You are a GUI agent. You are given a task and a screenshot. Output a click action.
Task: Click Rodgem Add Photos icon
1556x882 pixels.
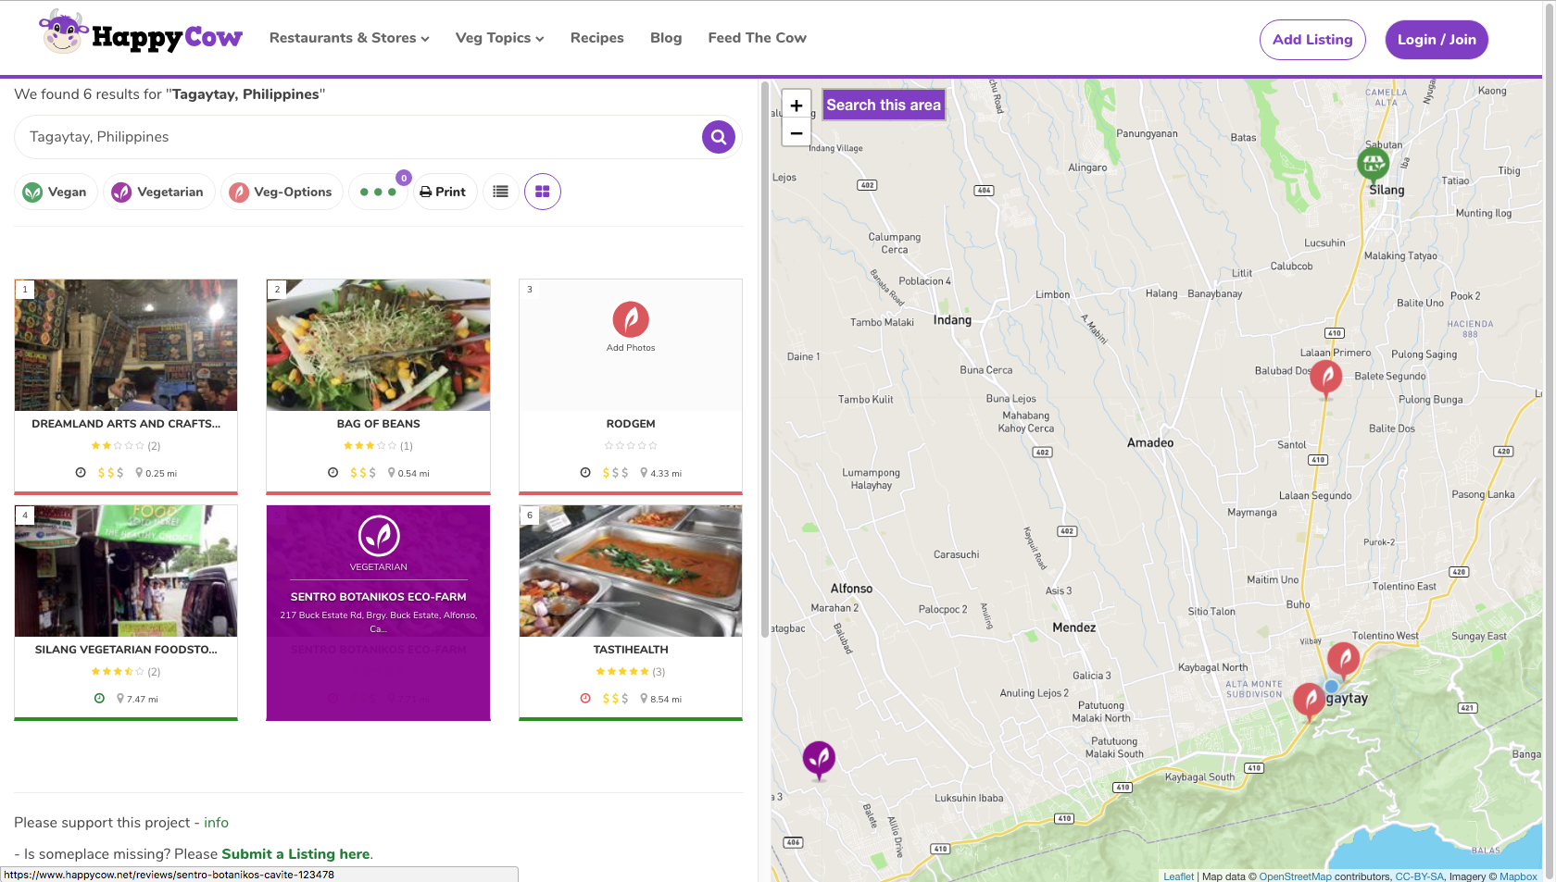[631, 319]
